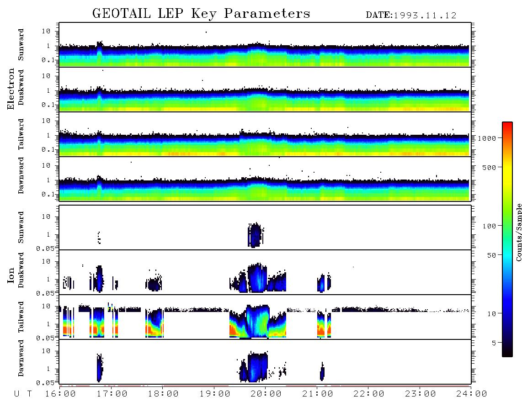Click the Electron Sunward panel label
522x402 pixels.
click(21, 45)
